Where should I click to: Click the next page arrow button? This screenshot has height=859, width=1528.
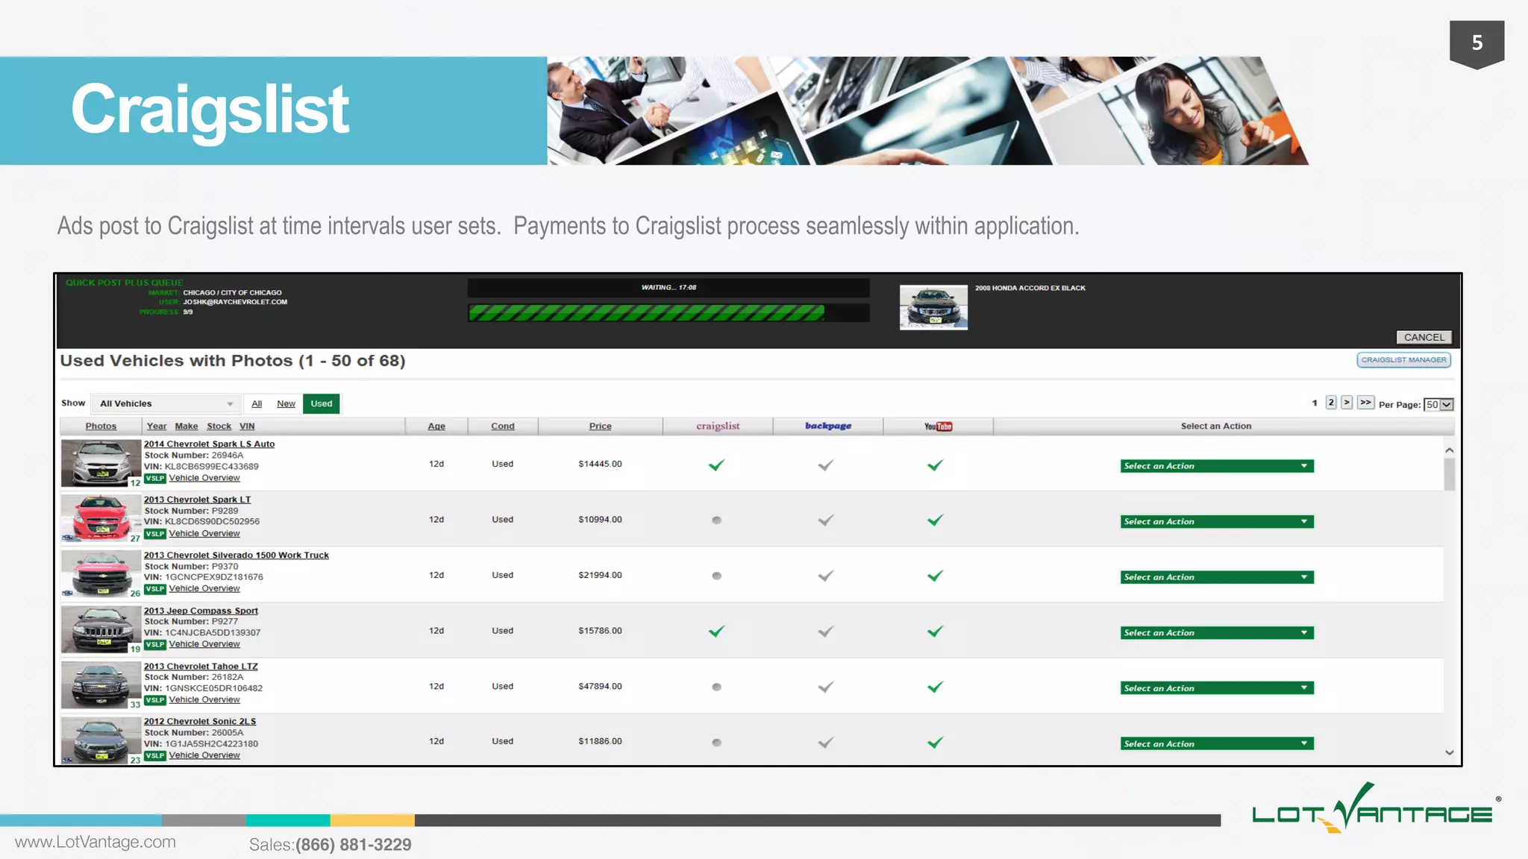(1347, 403)
